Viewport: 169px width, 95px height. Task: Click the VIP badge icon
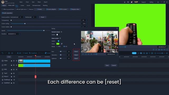(136, 2)
